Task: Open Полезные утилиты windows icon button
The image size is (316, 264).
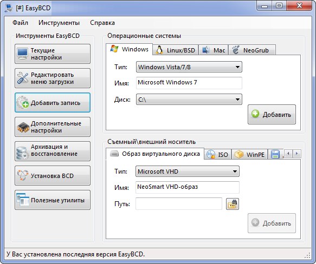Action: (x=53, y=200)
